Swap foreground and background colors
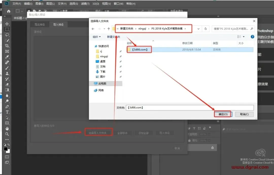The image size is (274, 175). (8, 145)
